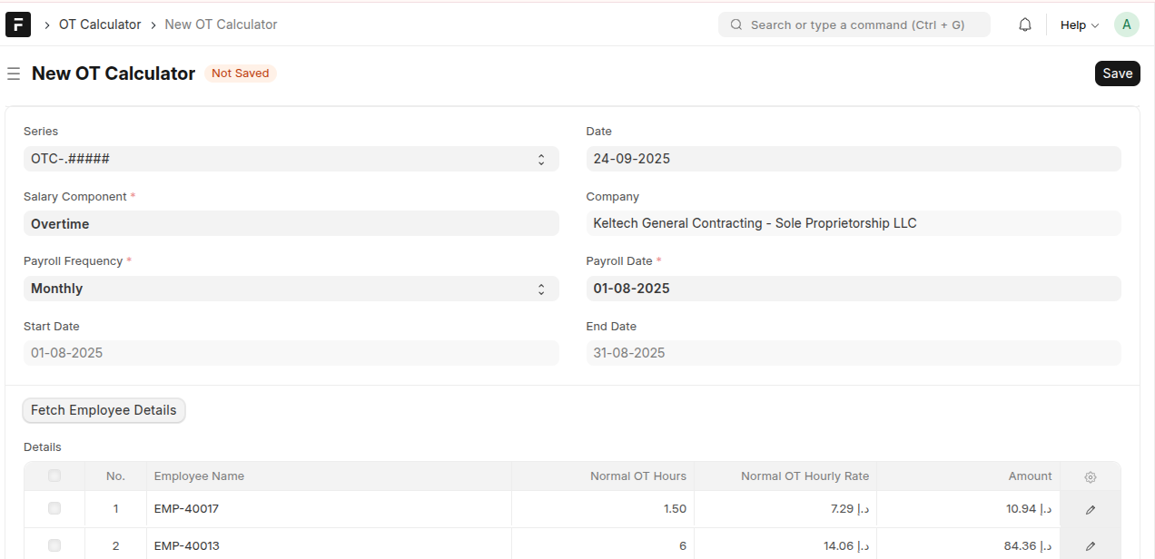Click the user avatar A icon
The image size is (1155, 559).
tap(1126, 25)
